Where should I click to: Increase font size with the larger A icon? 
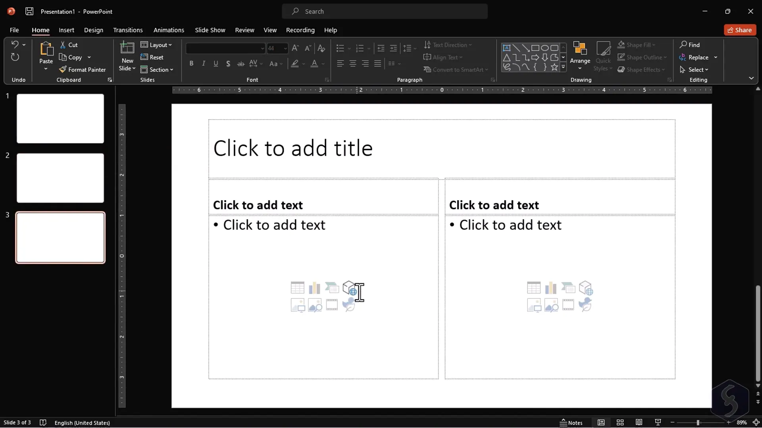[295, 48]
